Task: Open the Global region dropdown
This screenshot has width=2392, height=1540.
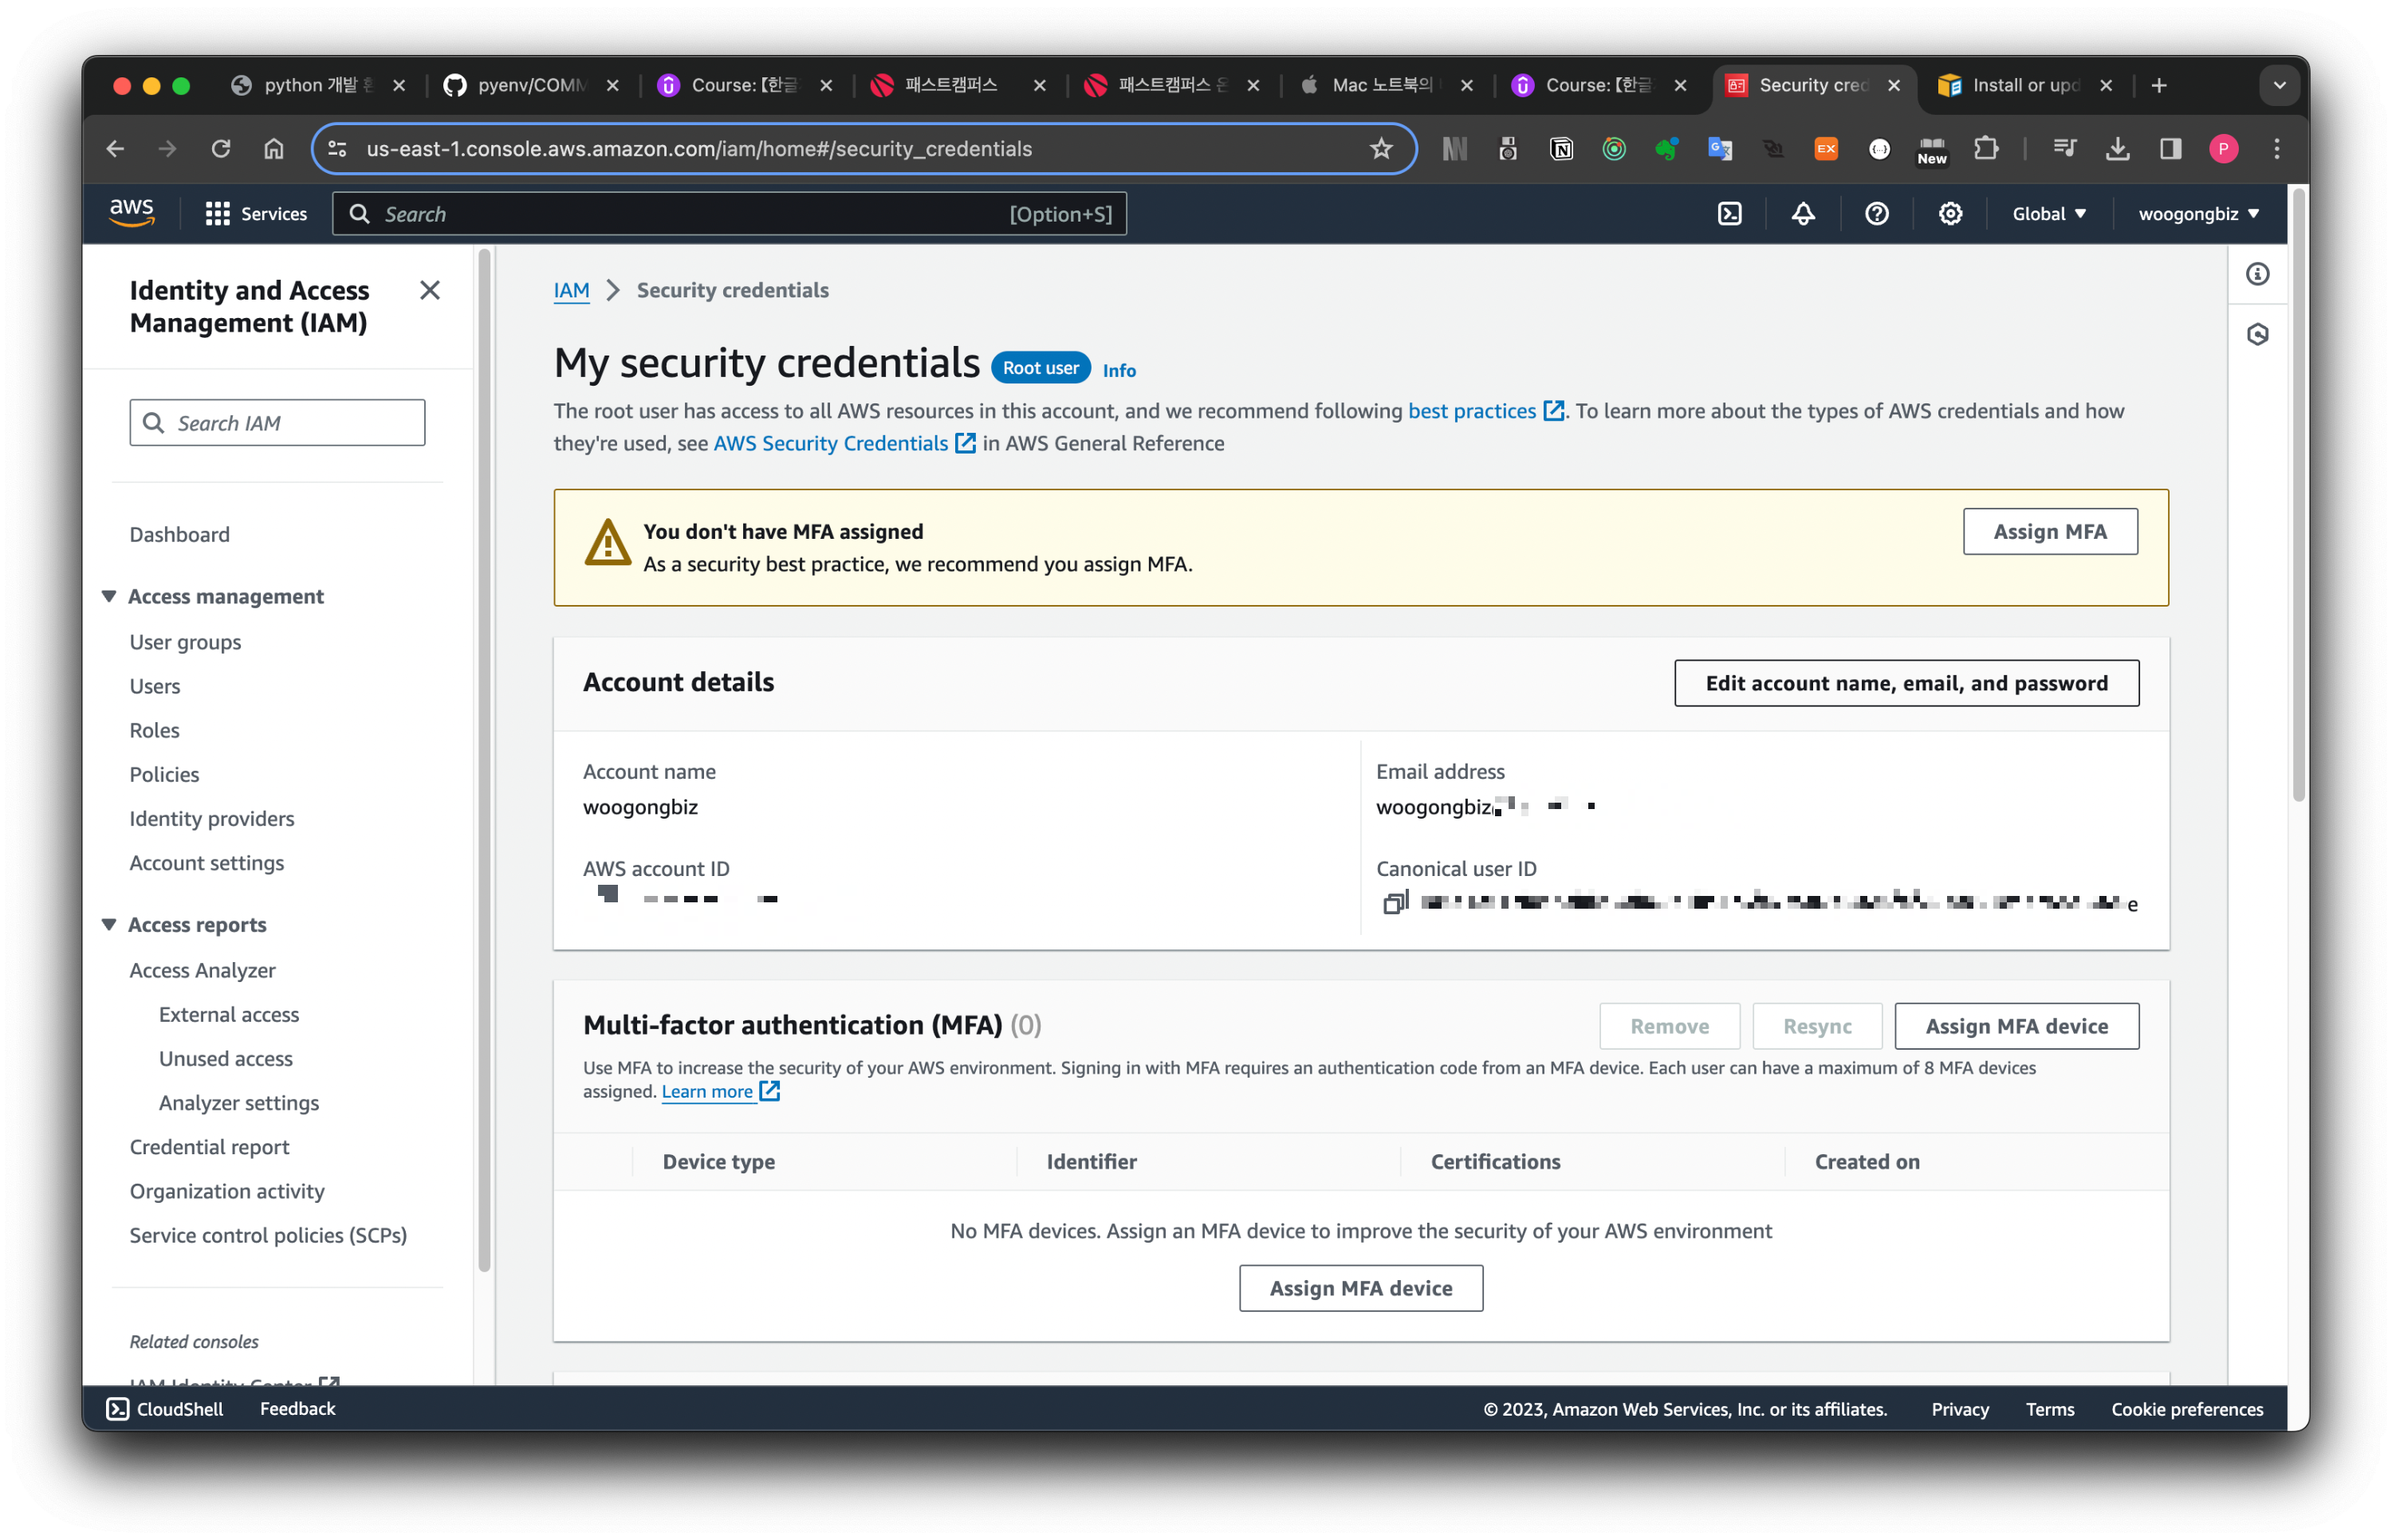Action: tap(2048, 214)
